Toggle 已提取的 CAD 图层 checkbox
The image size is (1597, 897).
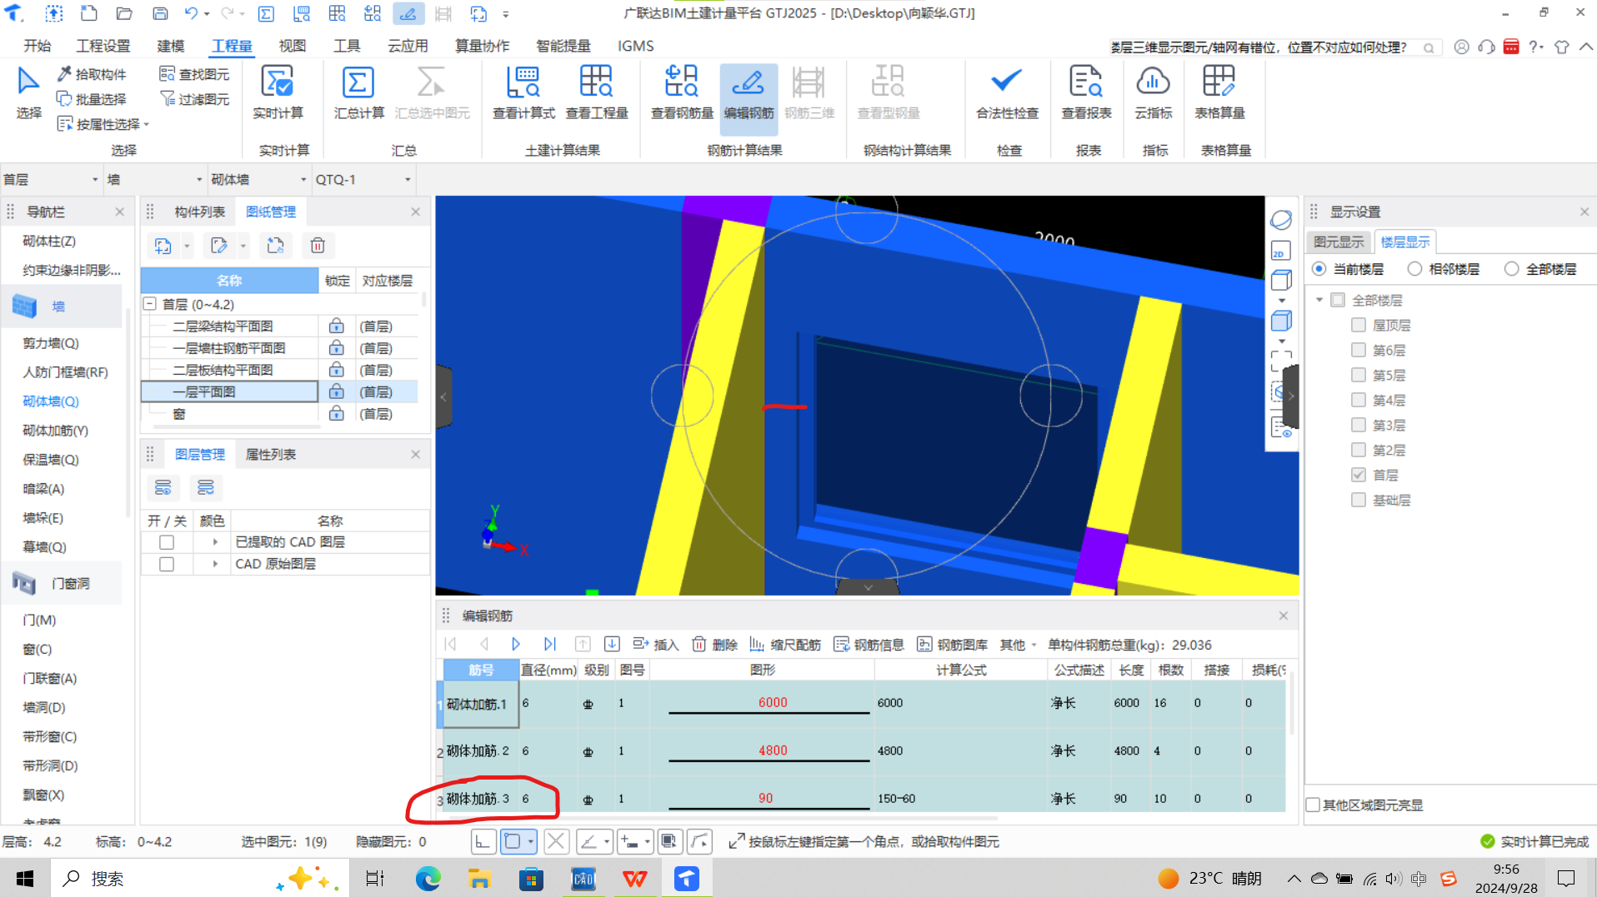point(167,542)
